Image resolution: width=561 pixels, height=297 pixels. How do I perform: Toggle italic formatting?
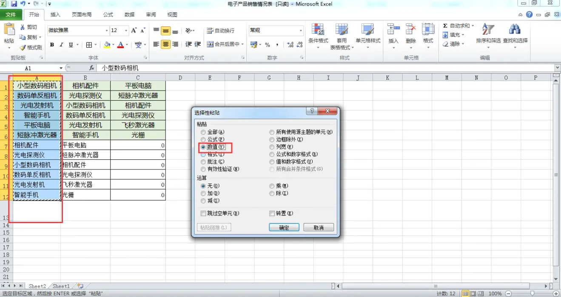pyautogui.click(x=61, y=45)
